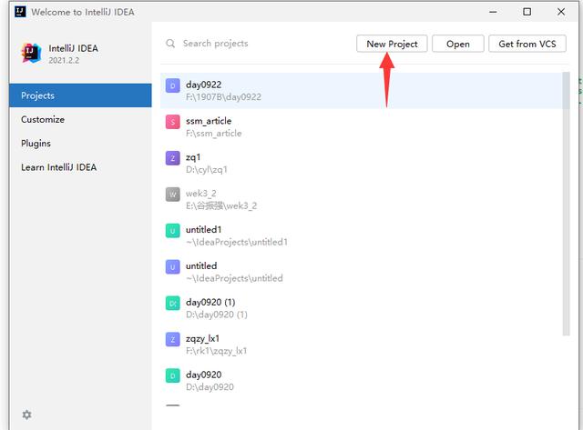
Task: Click the search magnifier icon
Action: [170, 44]
